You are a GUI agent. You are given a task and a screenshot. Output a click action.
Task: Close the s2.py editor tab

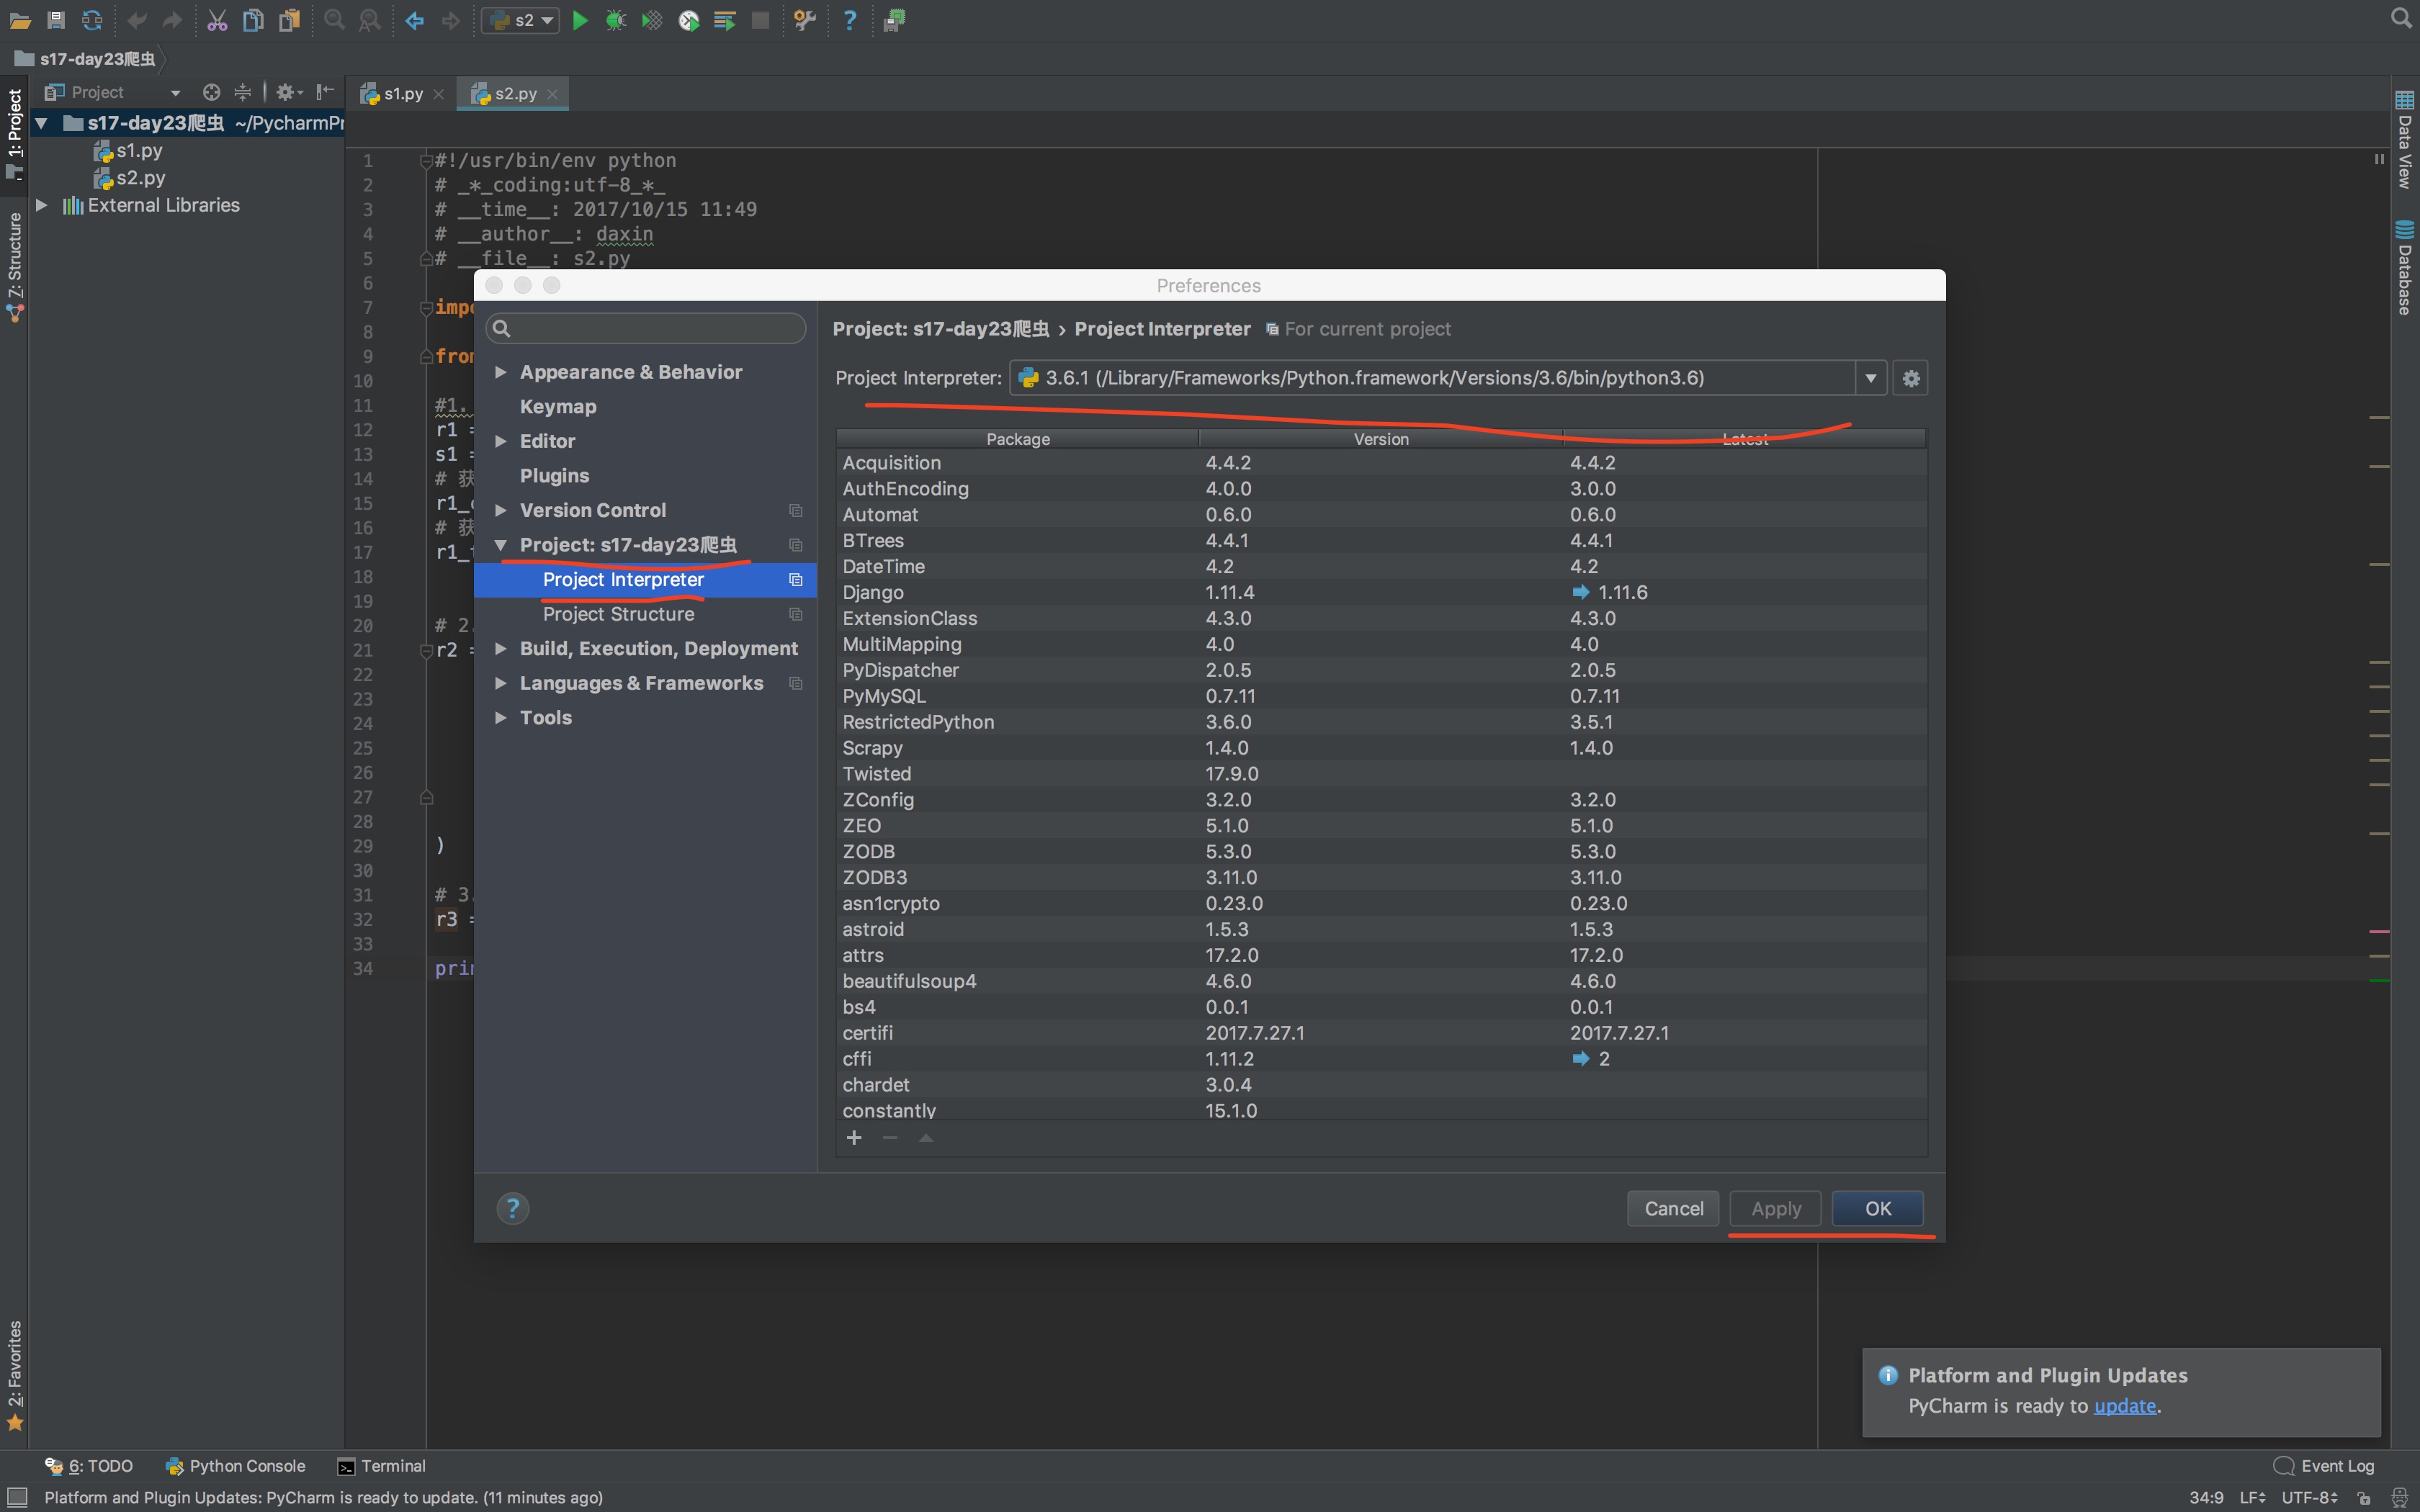552,94
